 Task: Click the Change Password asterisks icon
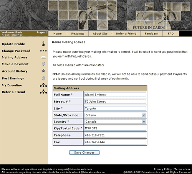43,51
